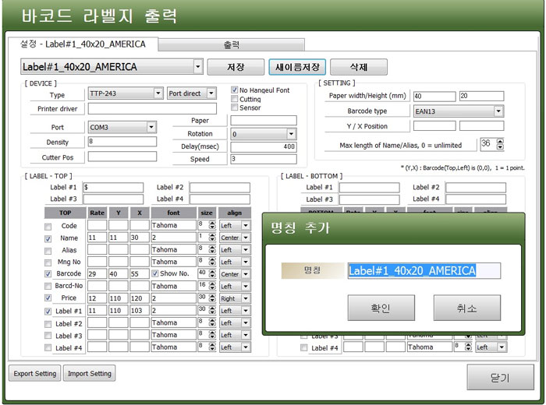Select the 설정 - Label#1_40x20_AMERICA tab

pyautogui.click(x=83, y=44)
